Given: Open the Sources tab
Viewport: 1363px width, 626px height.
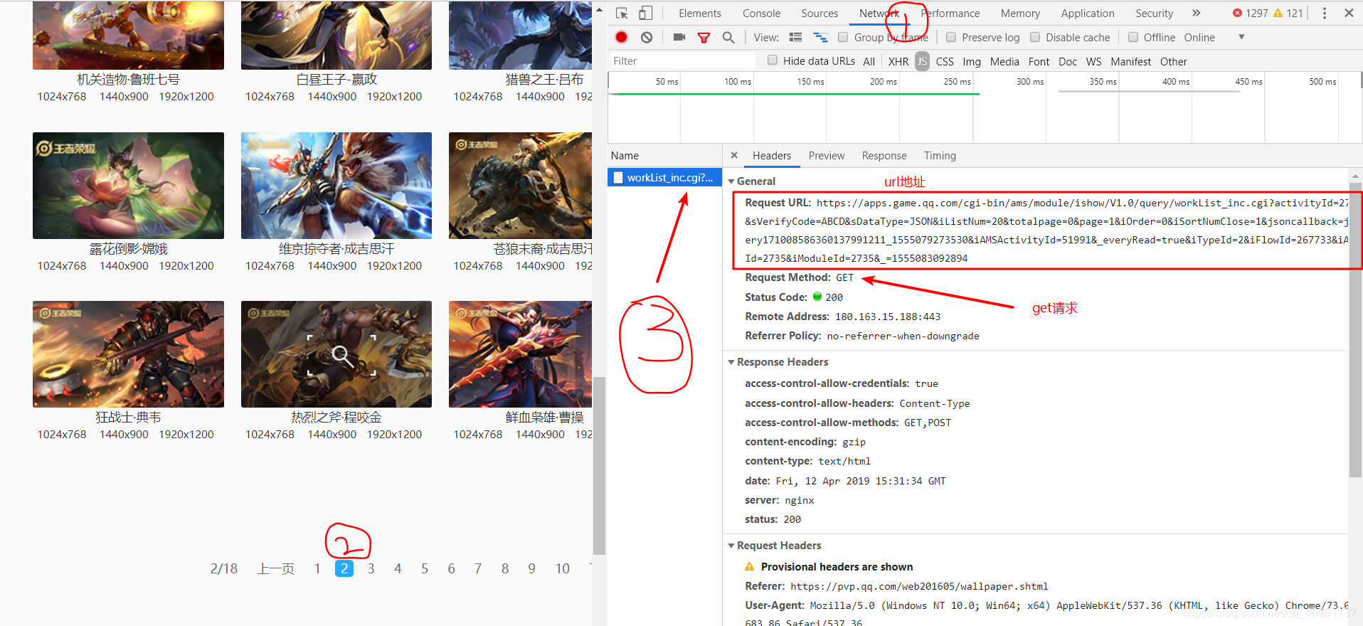Looking at the screenshot, I should click(x=820, y=14).
